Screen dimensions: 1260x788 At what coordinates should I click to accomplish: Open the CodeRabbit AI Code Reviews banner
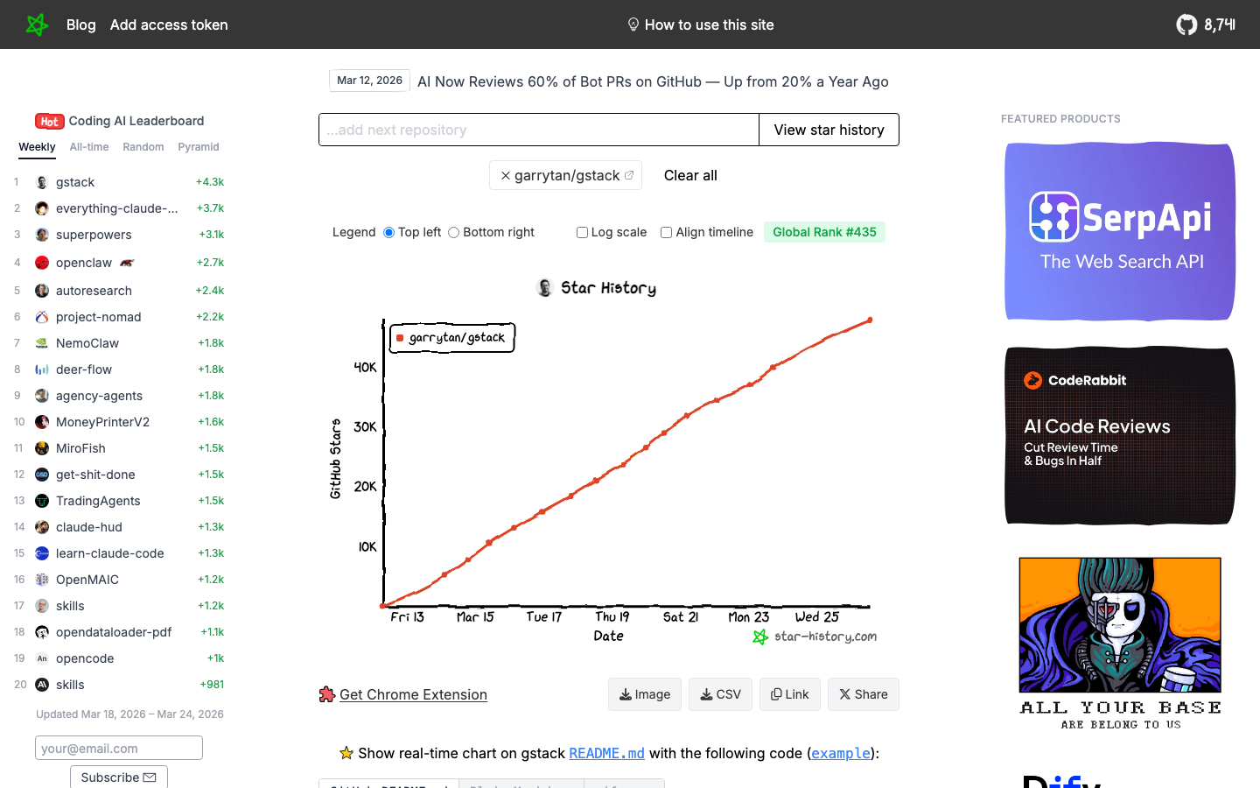click(1120, 436)
